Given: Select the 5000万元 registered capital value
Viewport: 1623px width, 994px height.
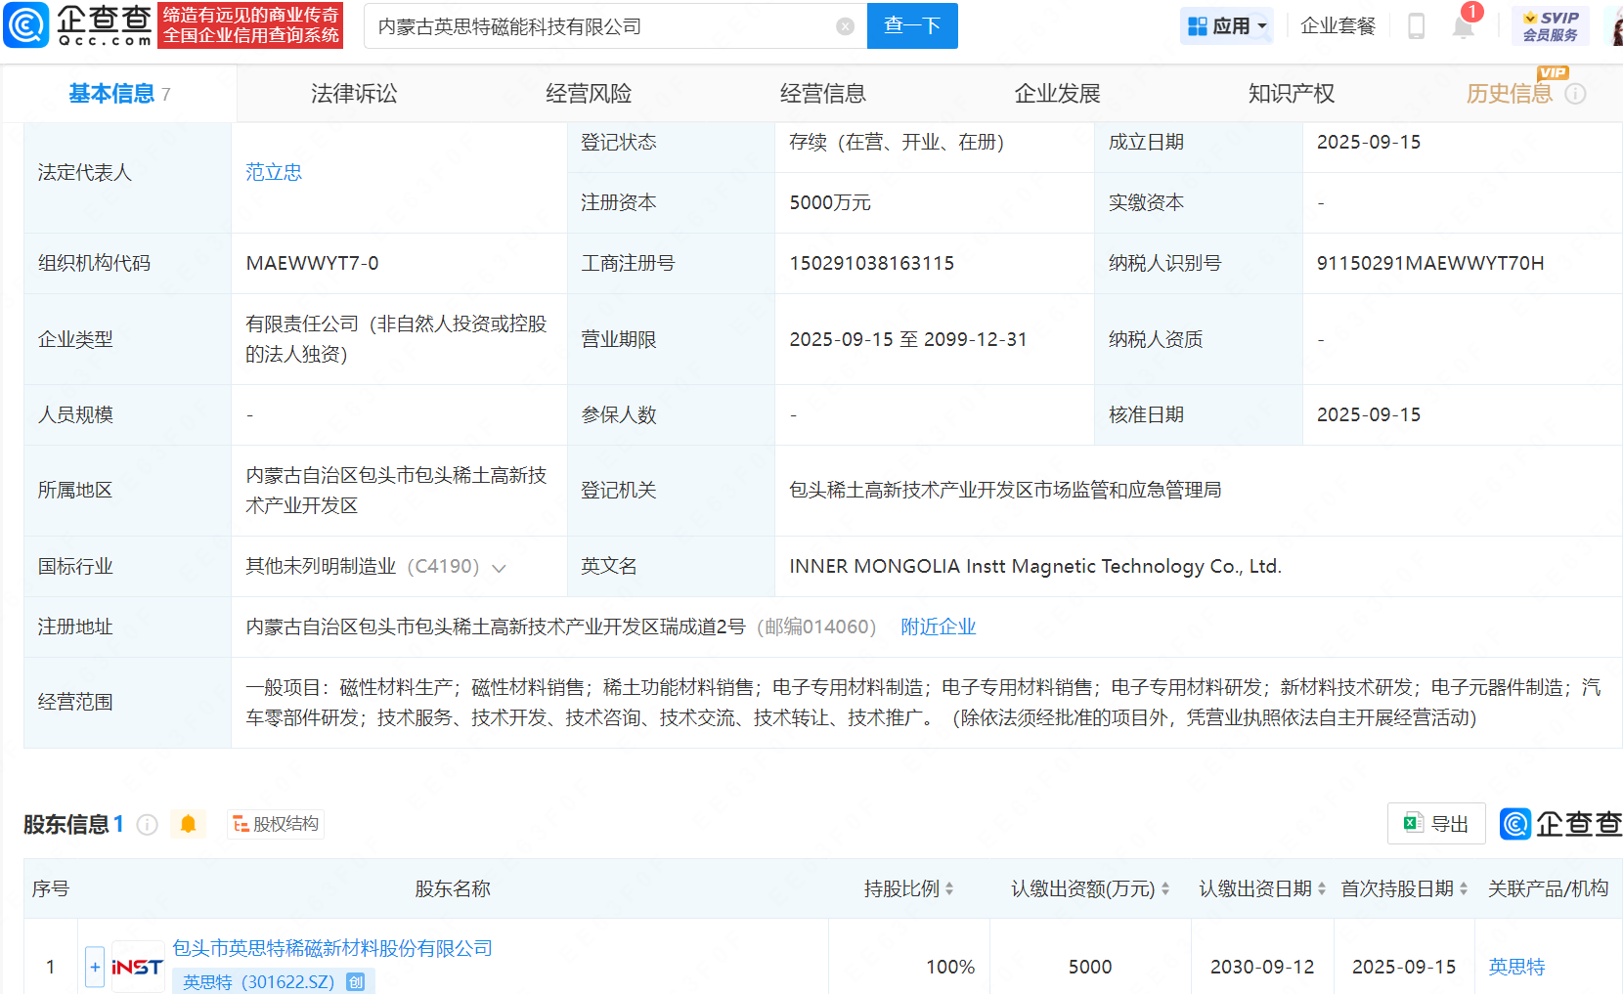Looking at the screenshot, I should click(830, 202).
